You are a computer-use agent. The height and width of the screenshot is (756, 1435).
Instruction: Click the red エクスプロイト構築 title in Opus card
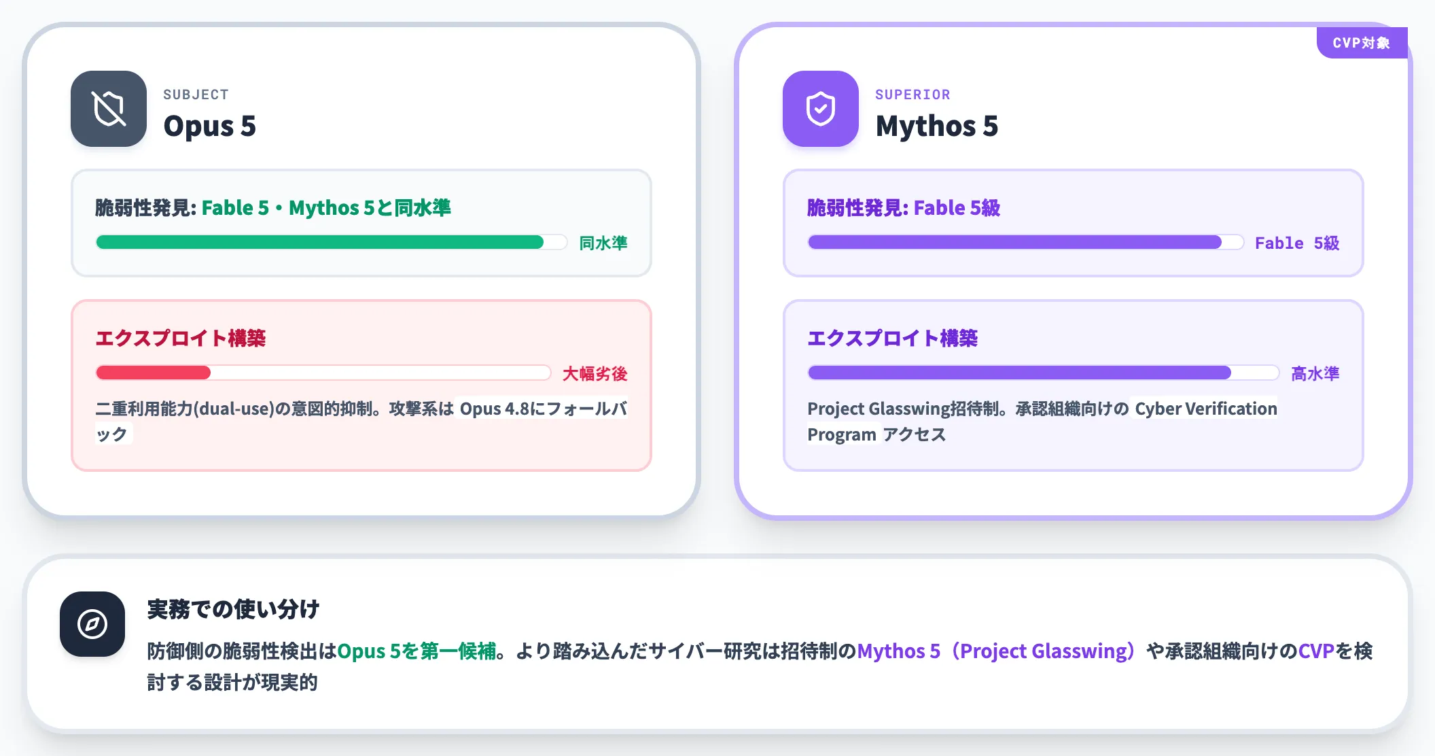181,338
